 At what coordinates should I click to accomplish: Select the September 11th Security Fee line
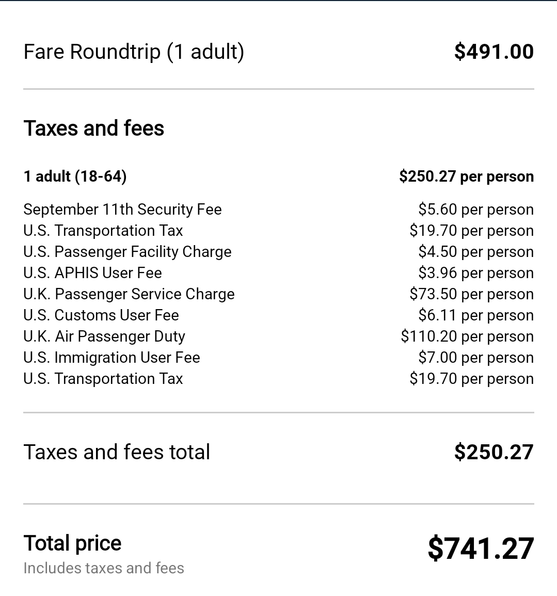[122, 210]
